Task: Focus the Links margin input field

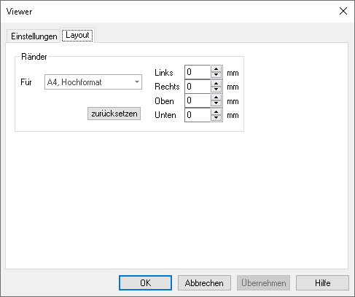Action: (198, 72)
